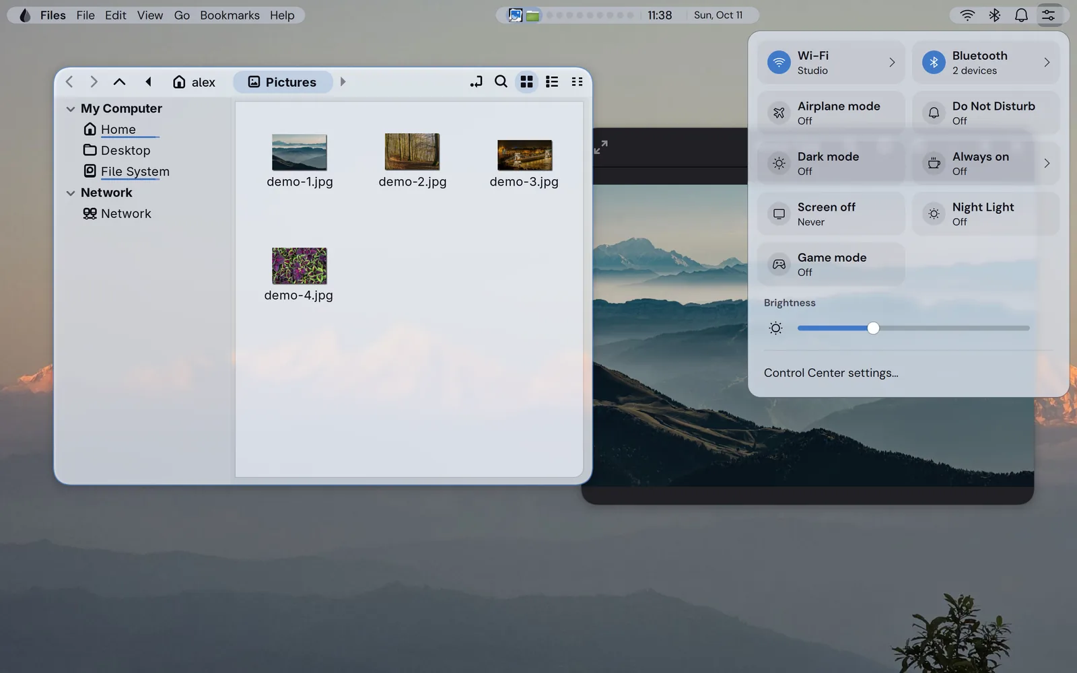Open Control Center settings…
Viewport: 1077px width, 673px height.
coord(831,373)
